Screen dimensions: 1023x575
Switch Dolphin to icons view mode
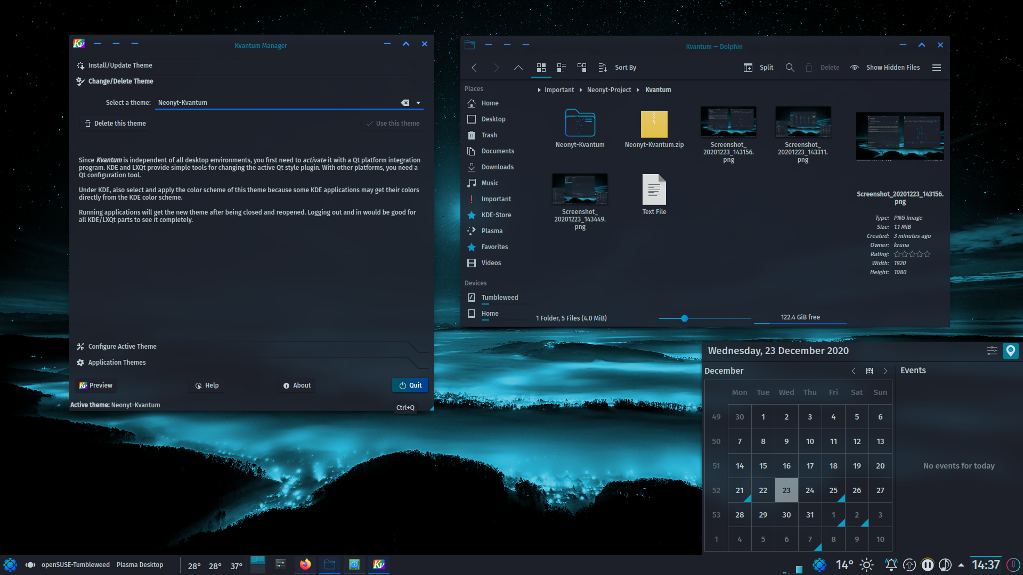(541, 68)
